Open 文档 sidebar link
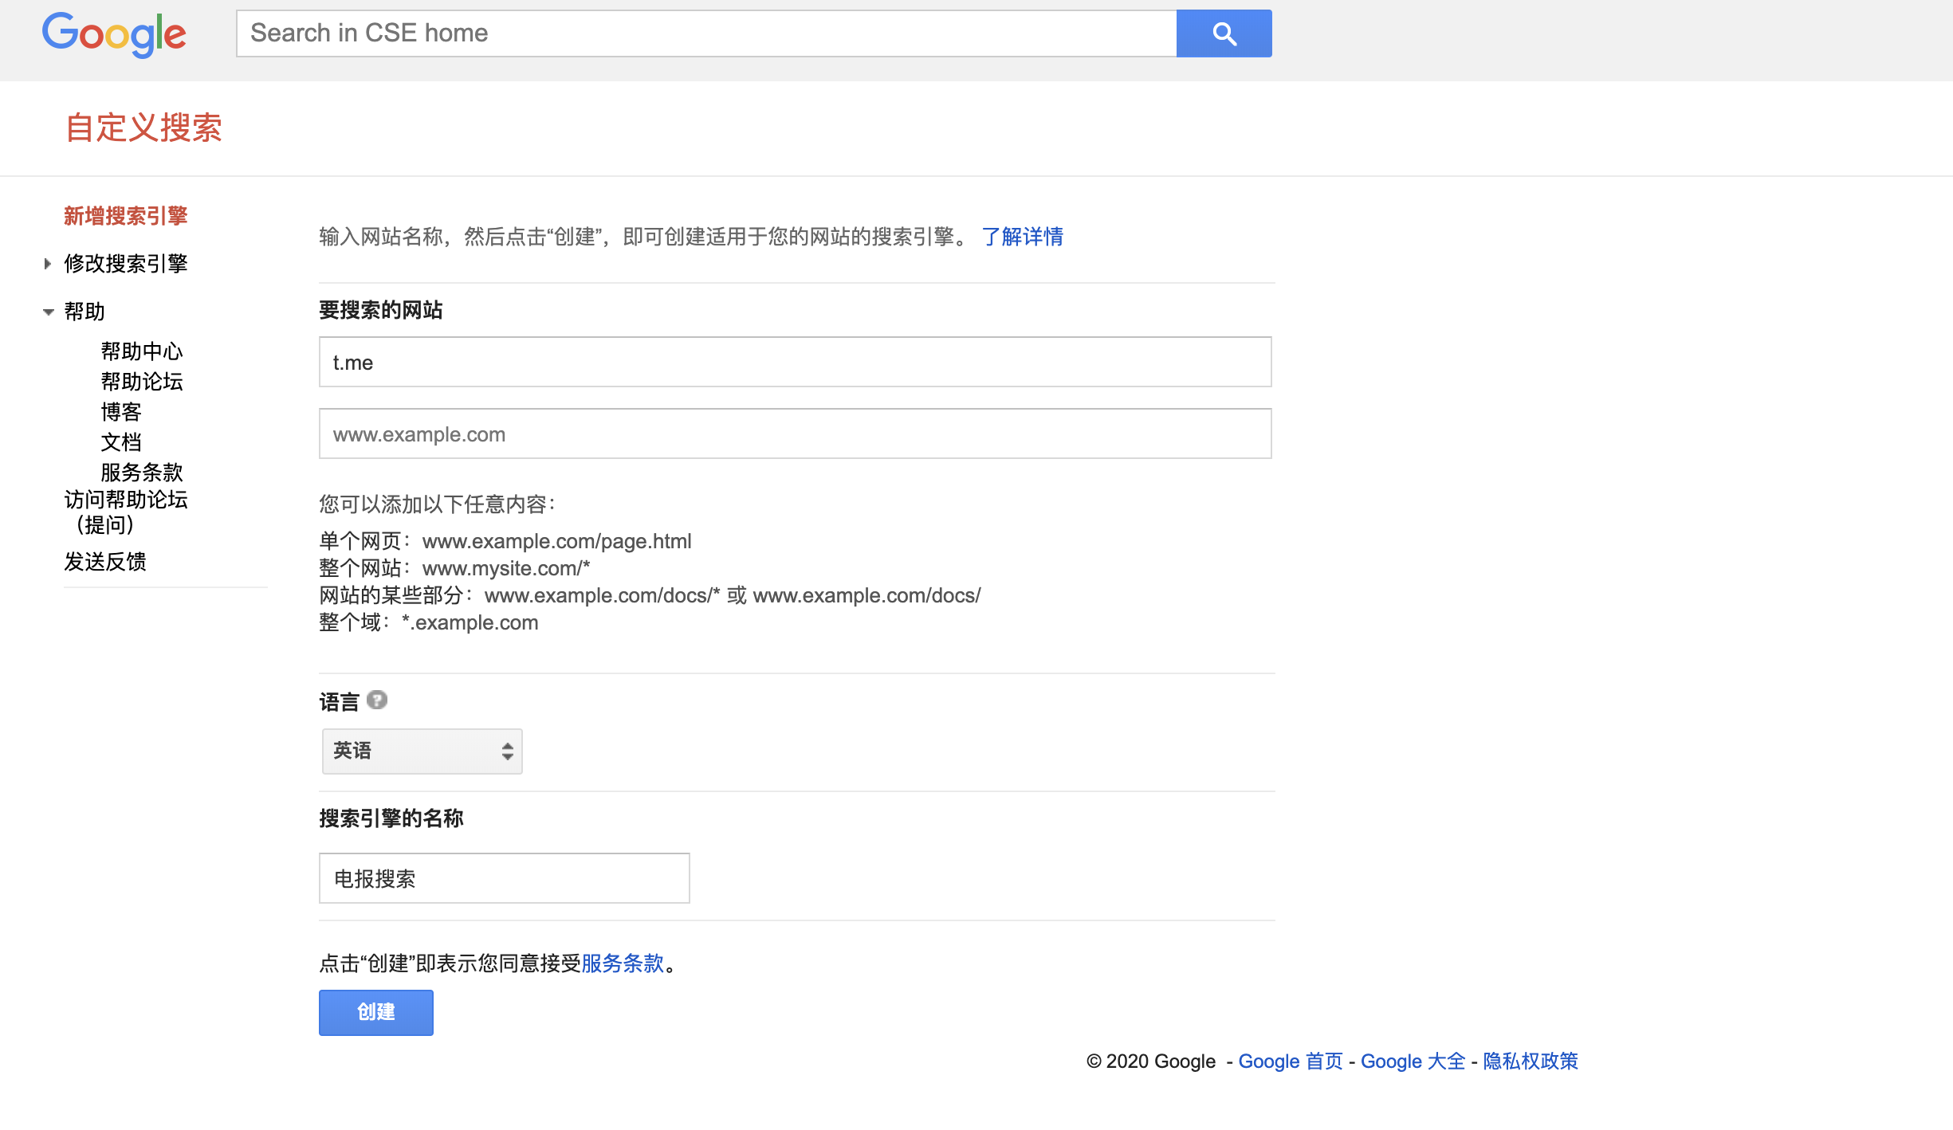1953x1130 pixels. (x=121, y=442)
